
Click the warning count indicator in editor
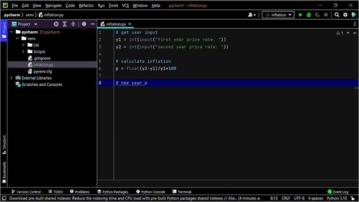pos(340,33)
